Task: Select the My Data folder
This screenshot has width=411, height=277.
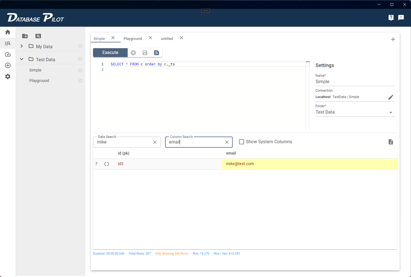Action: (44, 47)
